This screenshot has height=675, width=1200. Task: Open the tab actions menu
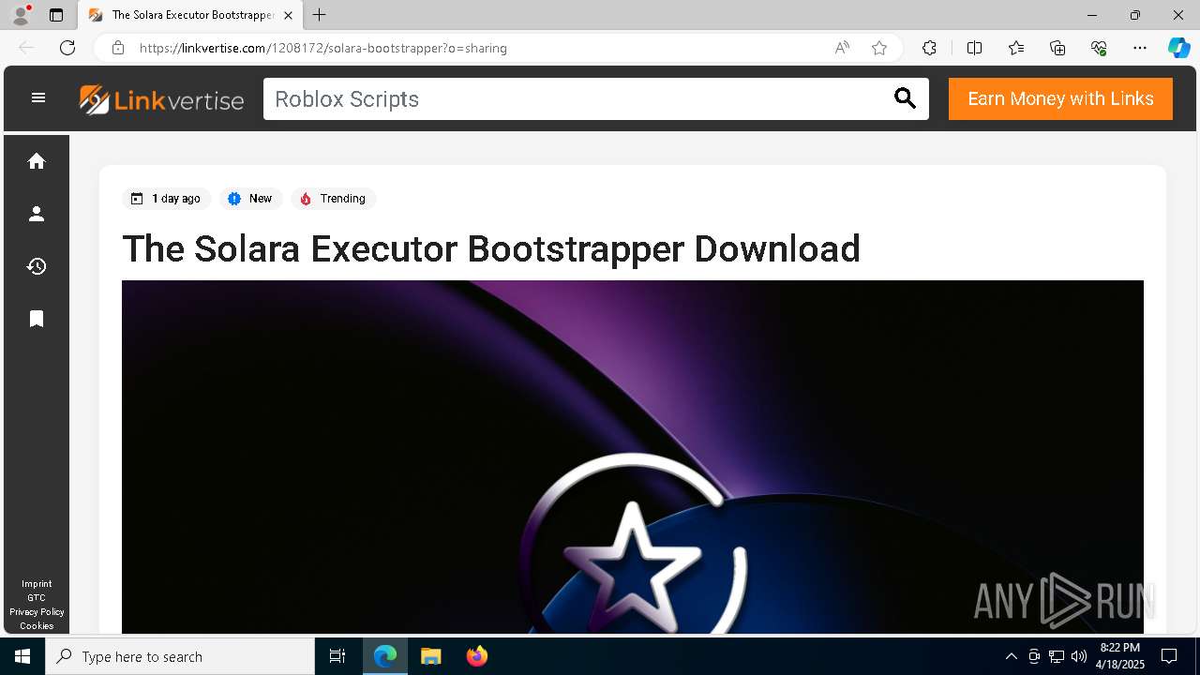[x=56, y=15]
